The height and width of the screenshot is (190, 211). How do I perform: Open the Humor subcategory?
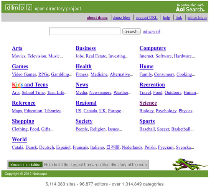click(x=190, y=93)
